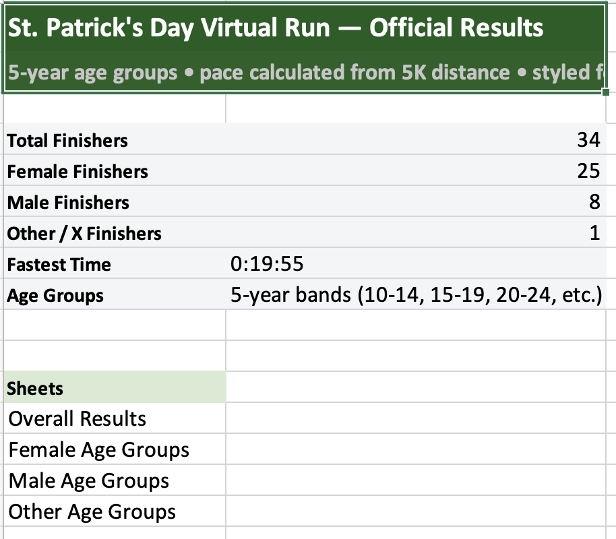Select the Other / X Finishers cell
The width and height of the screenshot is (616, 539).
coord(84,233)
